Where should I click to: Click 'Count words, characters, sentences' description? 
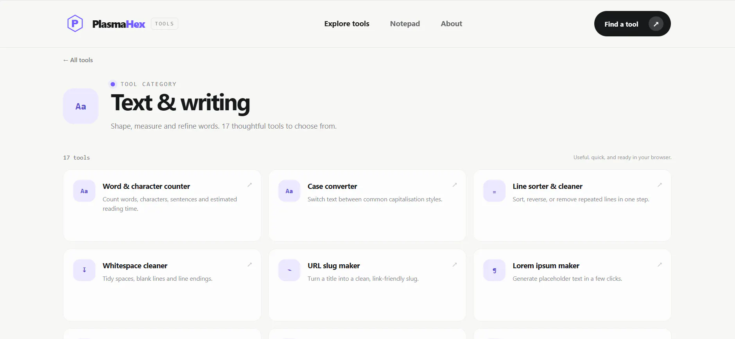tap(170, 204)
